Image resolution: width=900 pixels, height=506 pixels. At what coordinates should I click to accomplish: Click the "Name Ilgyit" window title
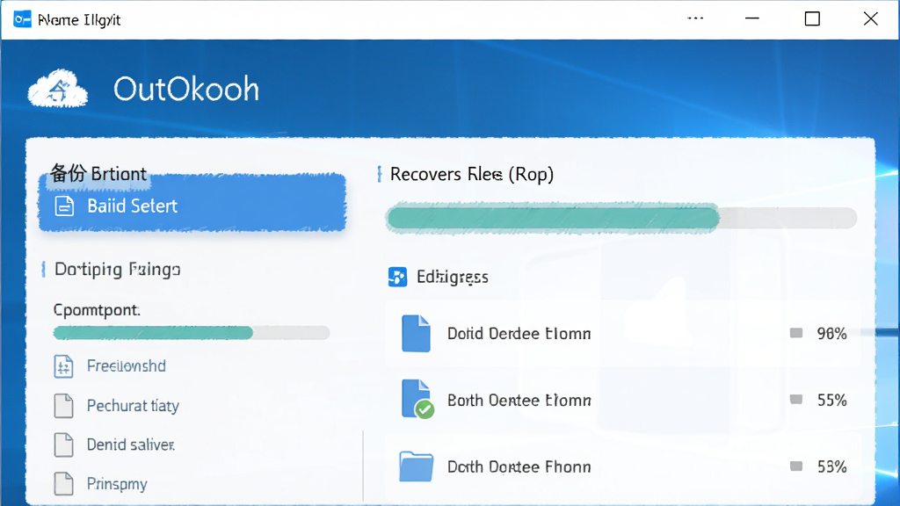[79, 20]
